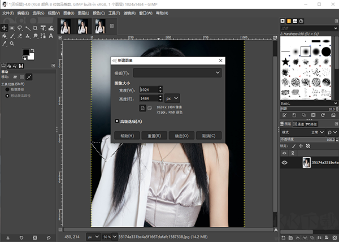Image resolution: width=339 pixels, height=242 pixels.
Task: Open the 图层(L) menu
Action: pos(83,12)
